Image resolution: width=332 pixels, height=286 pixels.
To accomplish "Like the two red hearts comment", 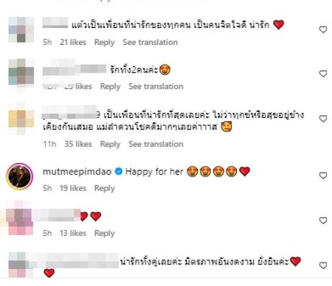I will coord(323,220).
